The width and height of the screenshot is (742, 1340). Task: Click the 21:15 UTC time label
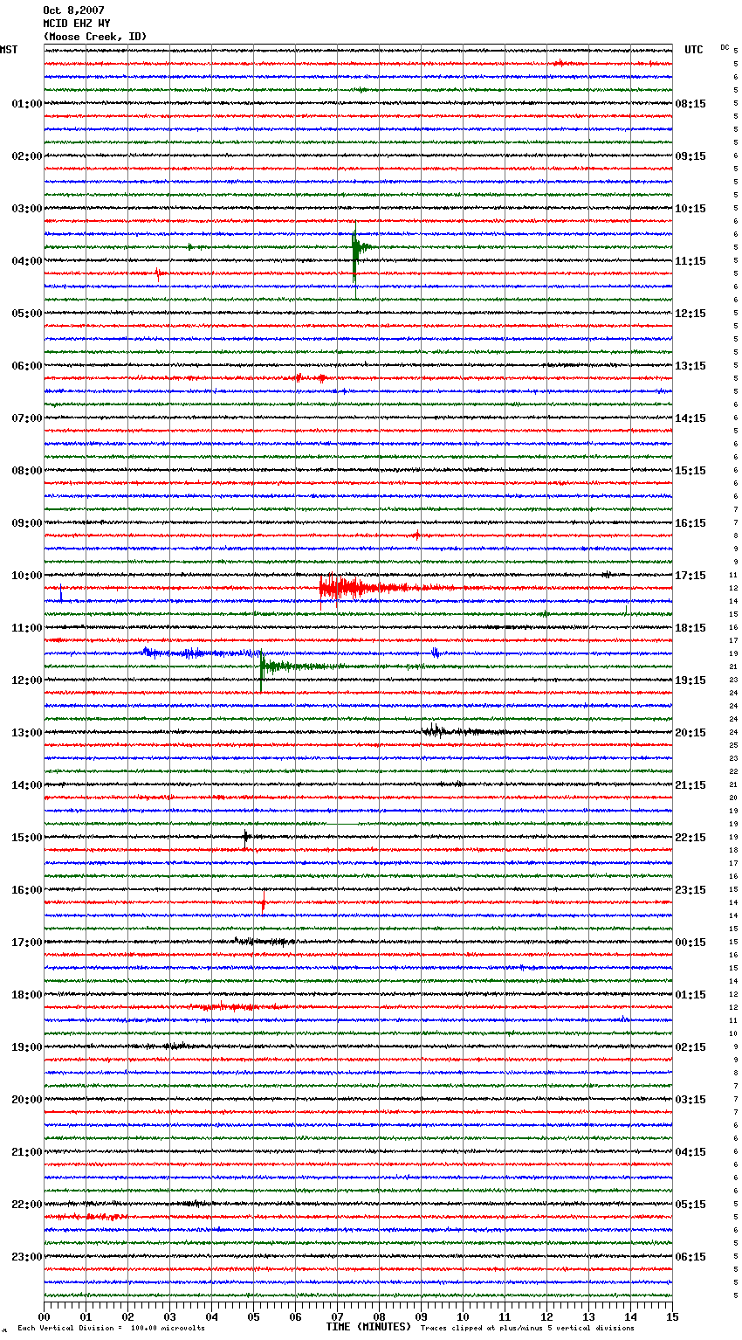690,785
